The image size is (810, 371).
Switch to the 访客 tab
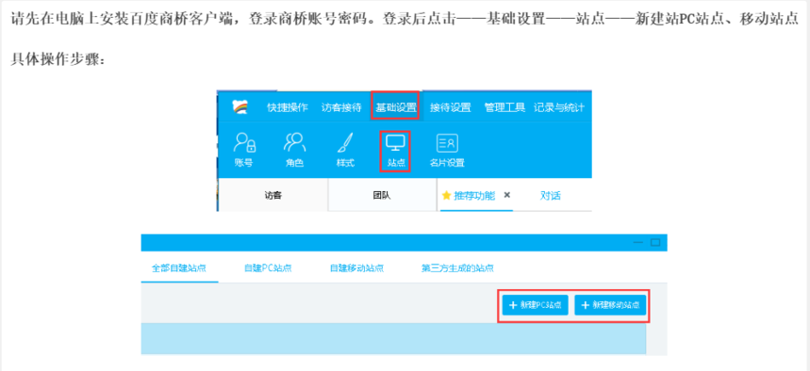(x=273, y=196)
